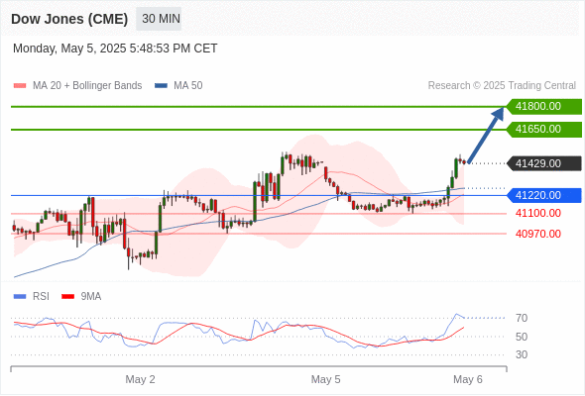Screen dimensions: 585x396
Task: Click the 9MA legend label
Action: (91, 297)
